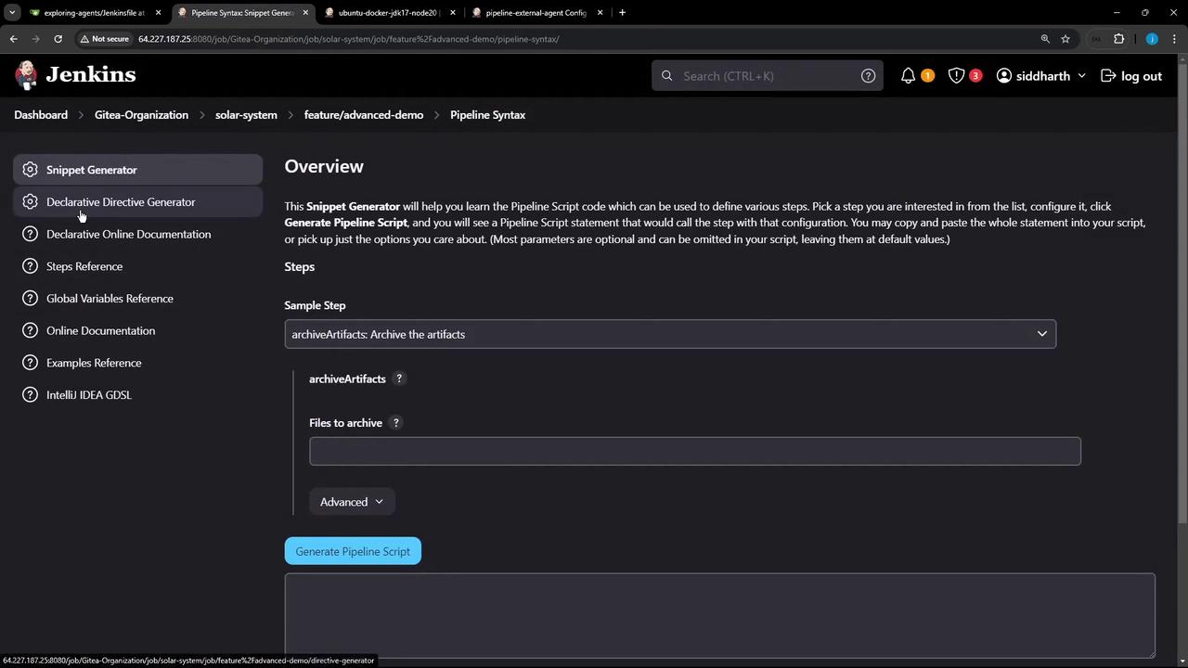Open the browser three-dot menu

point(1174,39)
